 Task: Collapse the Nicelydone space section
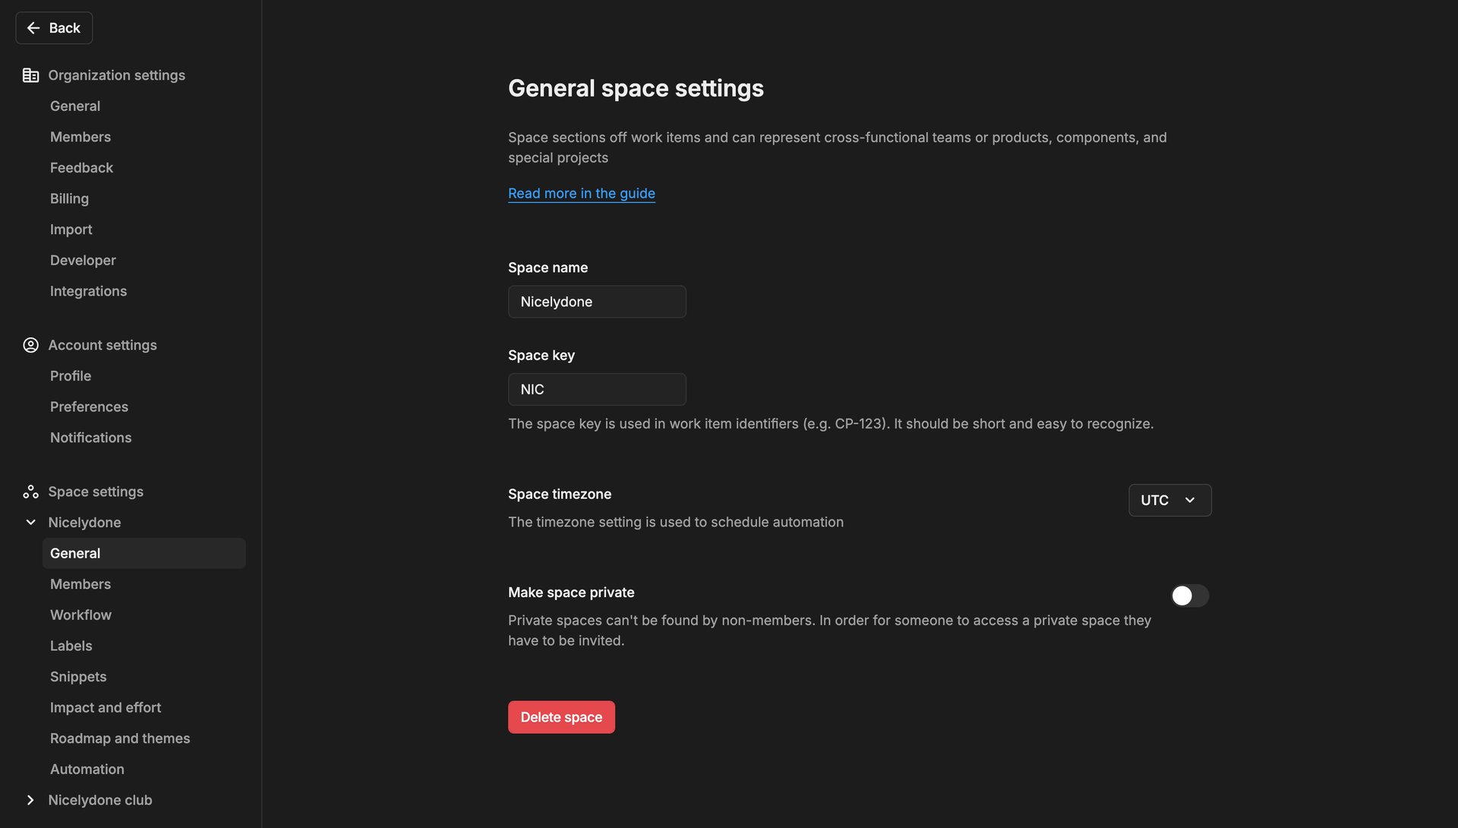tap(30, 522)
